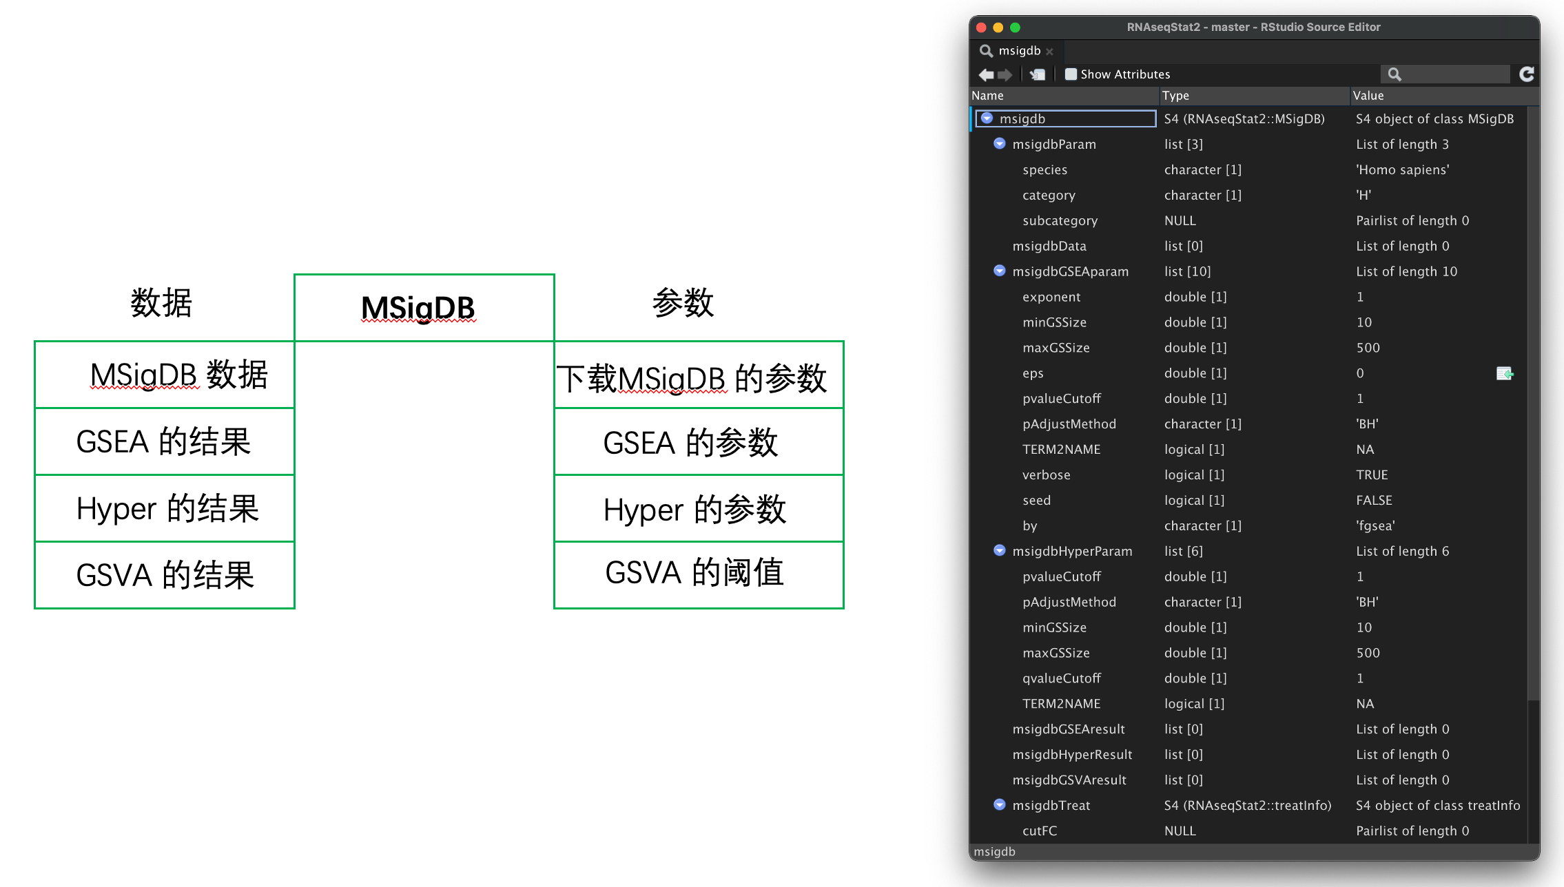Click the object explorer search field
This screenshot has width=1564, height=887.
point(1445,74)
